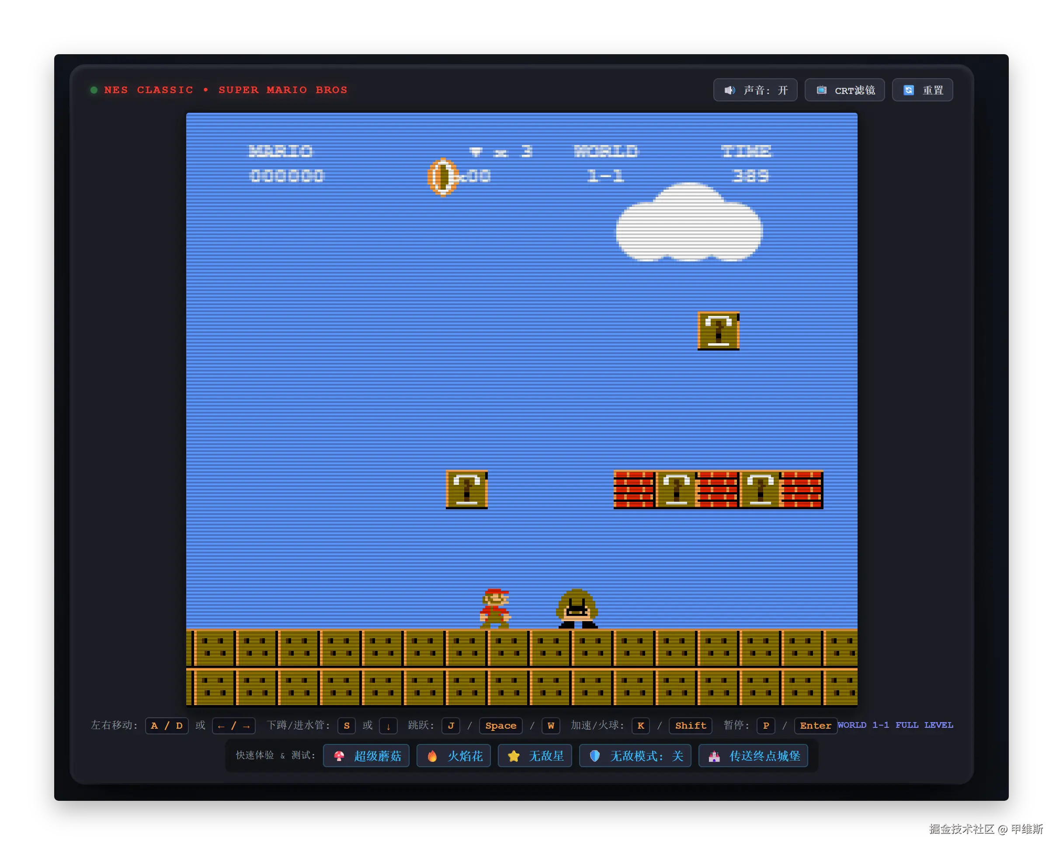Click the "↓" down-arrow keycap
1063x855 pixels.
pos(388,725)
